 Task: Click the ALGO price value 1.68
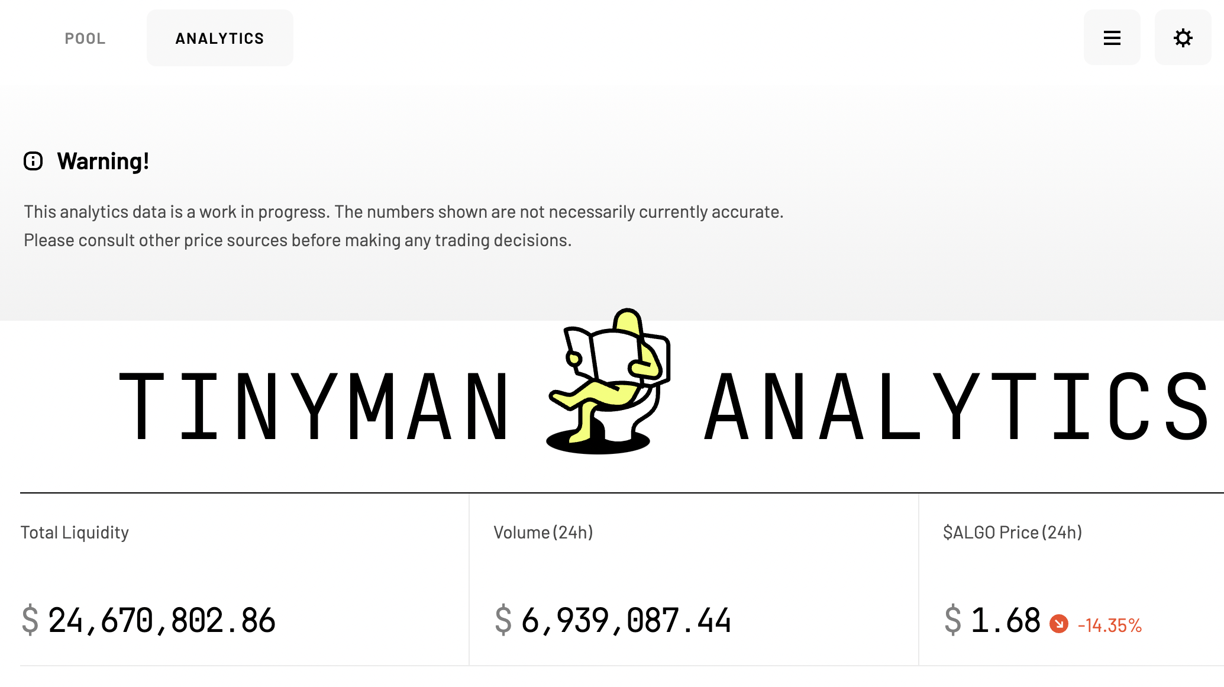click(1005, 619)
